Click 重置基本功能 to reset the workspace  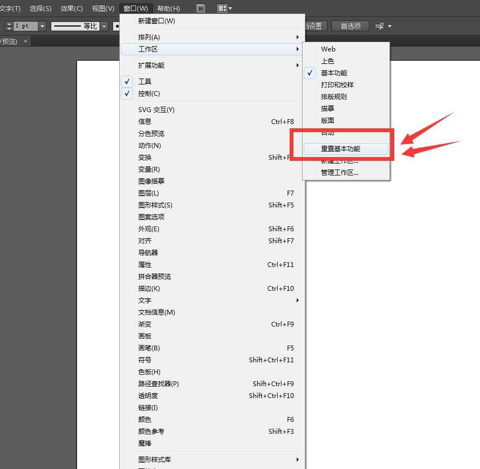click(340, 147)
